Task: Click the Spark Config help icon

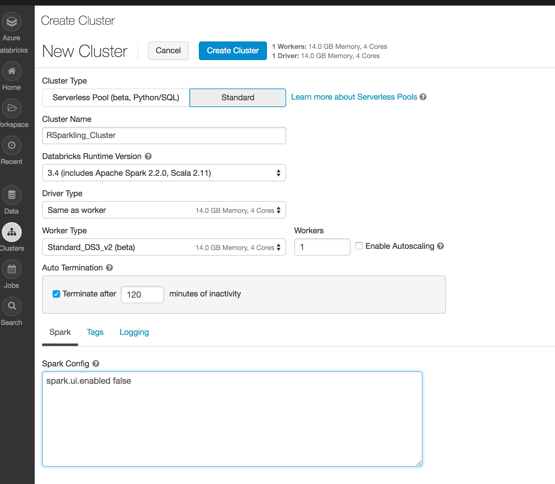Action: coord(95,364)
